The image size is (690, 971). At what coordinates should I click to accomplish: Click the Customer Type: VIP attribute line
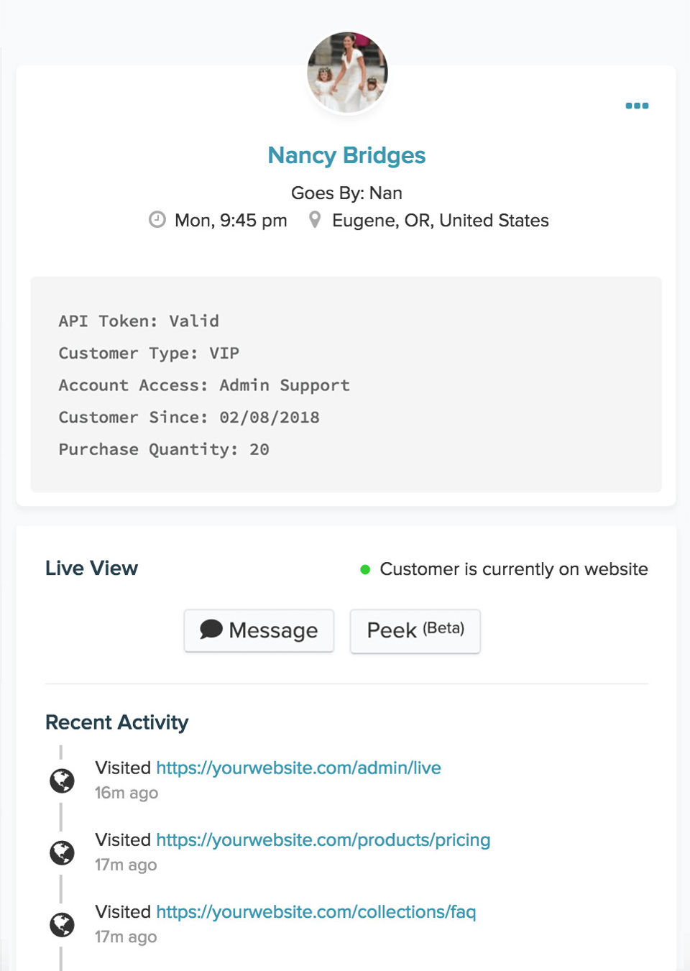click(149, 353)
